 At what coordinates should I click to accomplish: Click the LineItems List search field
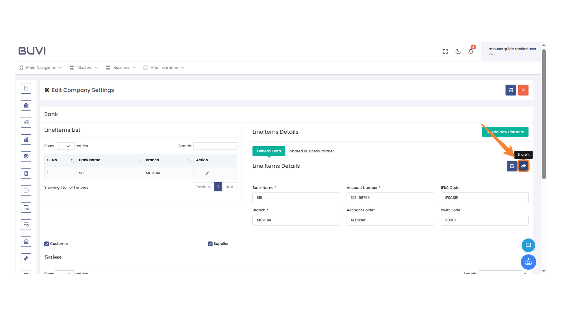pos(215,146)
